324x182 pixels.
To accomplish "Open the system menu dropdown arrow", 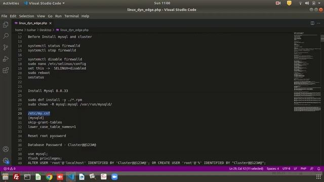I will [319, 3].
